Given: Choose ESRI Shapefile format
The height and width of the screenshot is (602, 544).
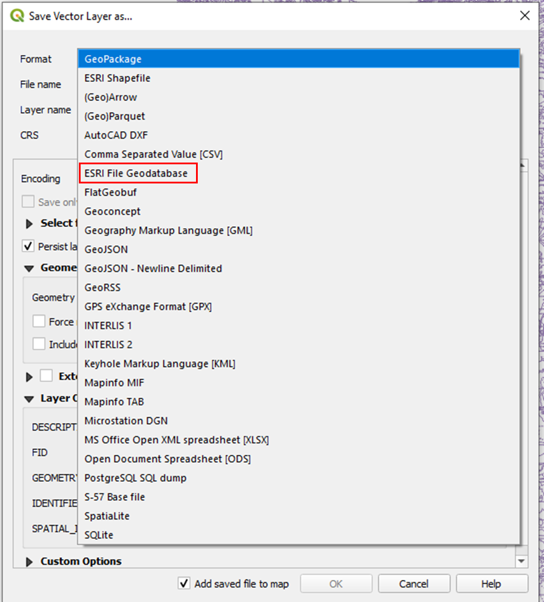Looking at the screenshot, I should click(x=299, y=78).
